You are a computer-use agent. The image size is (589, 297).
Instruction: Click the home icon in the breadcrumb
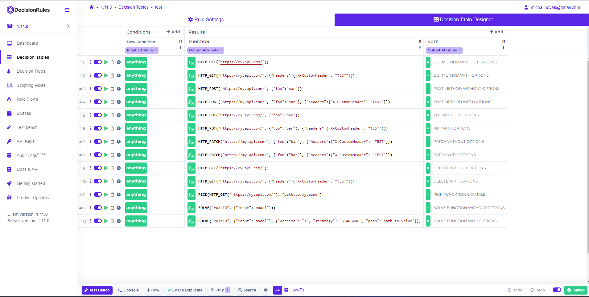(x=91, y=7)
